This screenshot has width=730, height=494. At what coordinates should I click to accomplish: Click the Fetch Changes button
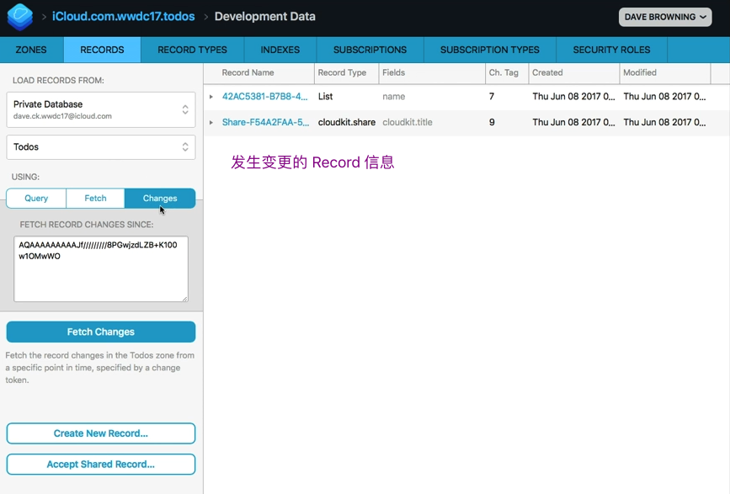[x=101, y=332]
